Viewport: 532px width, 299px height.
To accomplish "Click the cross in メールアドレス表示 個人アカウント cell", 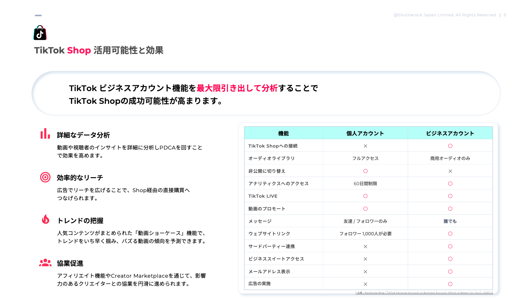I will click(365, 272).
